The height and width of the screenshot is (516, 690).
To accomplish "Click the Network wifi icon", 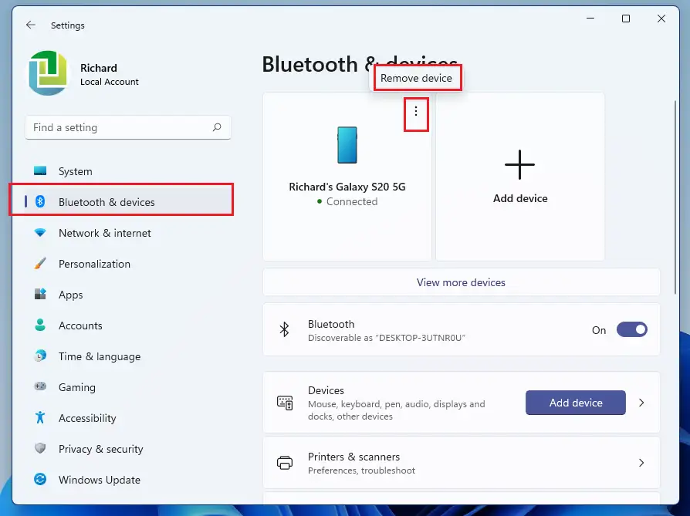I will tap(40, 233).
